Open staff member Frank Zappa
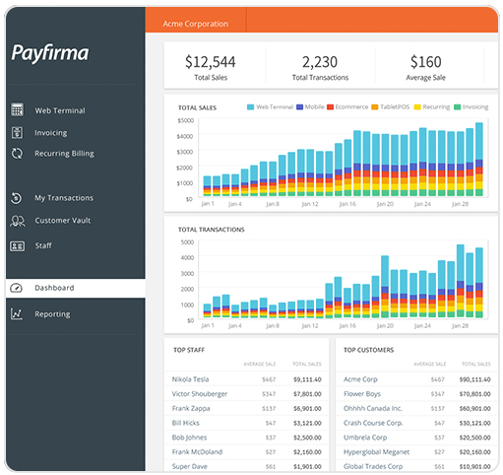The width and height of the screenshot is (503, 475). pyautogui.click(x=191, y=408)
